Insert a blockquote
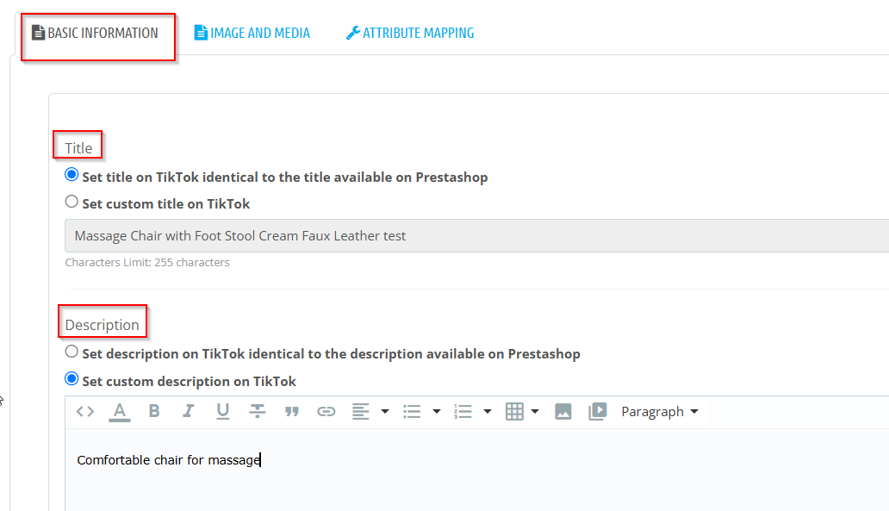The width and height of the screenshot is (889, 511). click(x=292, y=412)
